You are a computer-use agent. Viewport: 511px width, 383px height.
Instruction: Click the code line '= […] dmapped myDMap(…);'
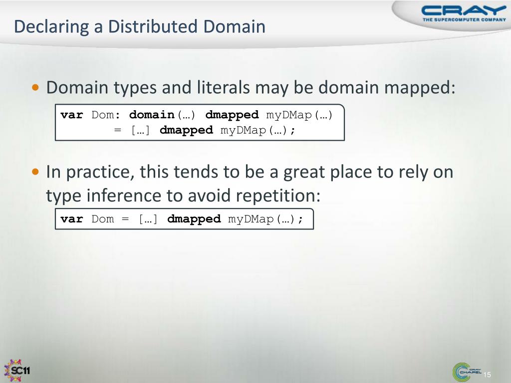tap(204, 130)
